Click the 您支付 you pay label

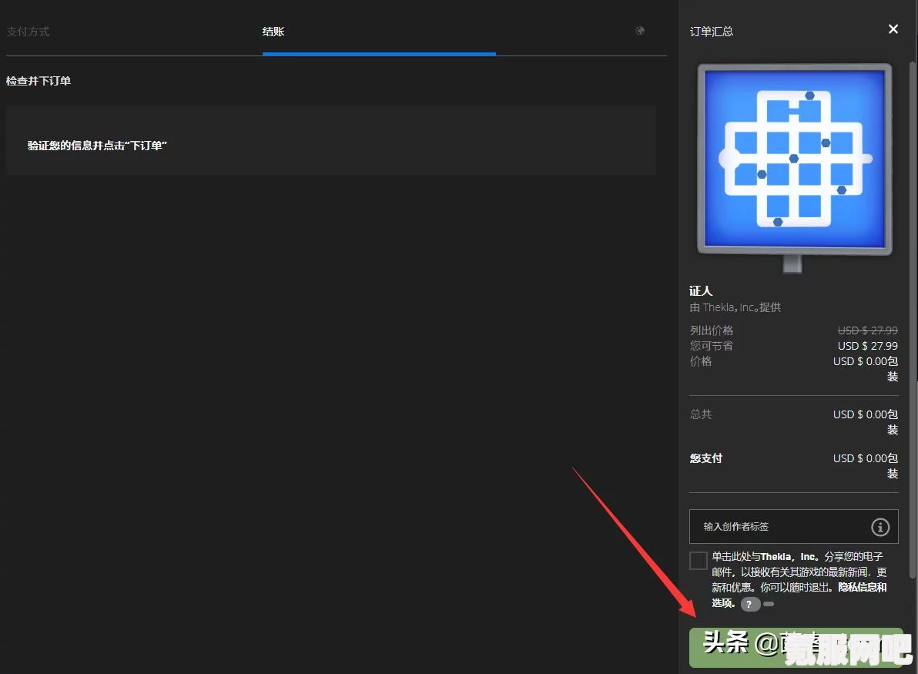pyautogui.click(x=706, y=458)
